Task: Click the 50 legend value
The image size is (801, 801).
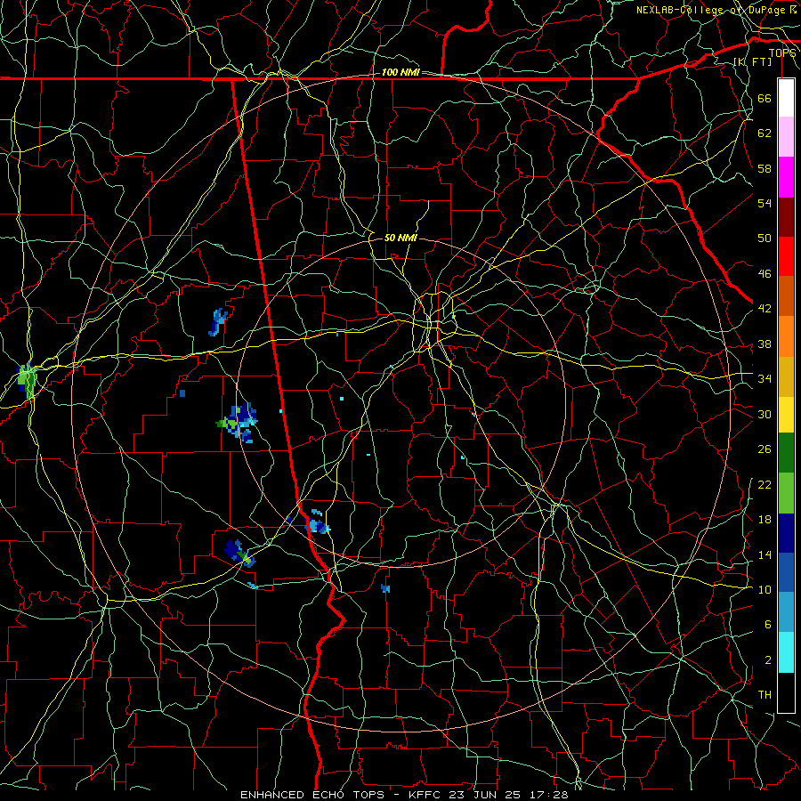Action: pyautogui.click(x=765, y=238)
